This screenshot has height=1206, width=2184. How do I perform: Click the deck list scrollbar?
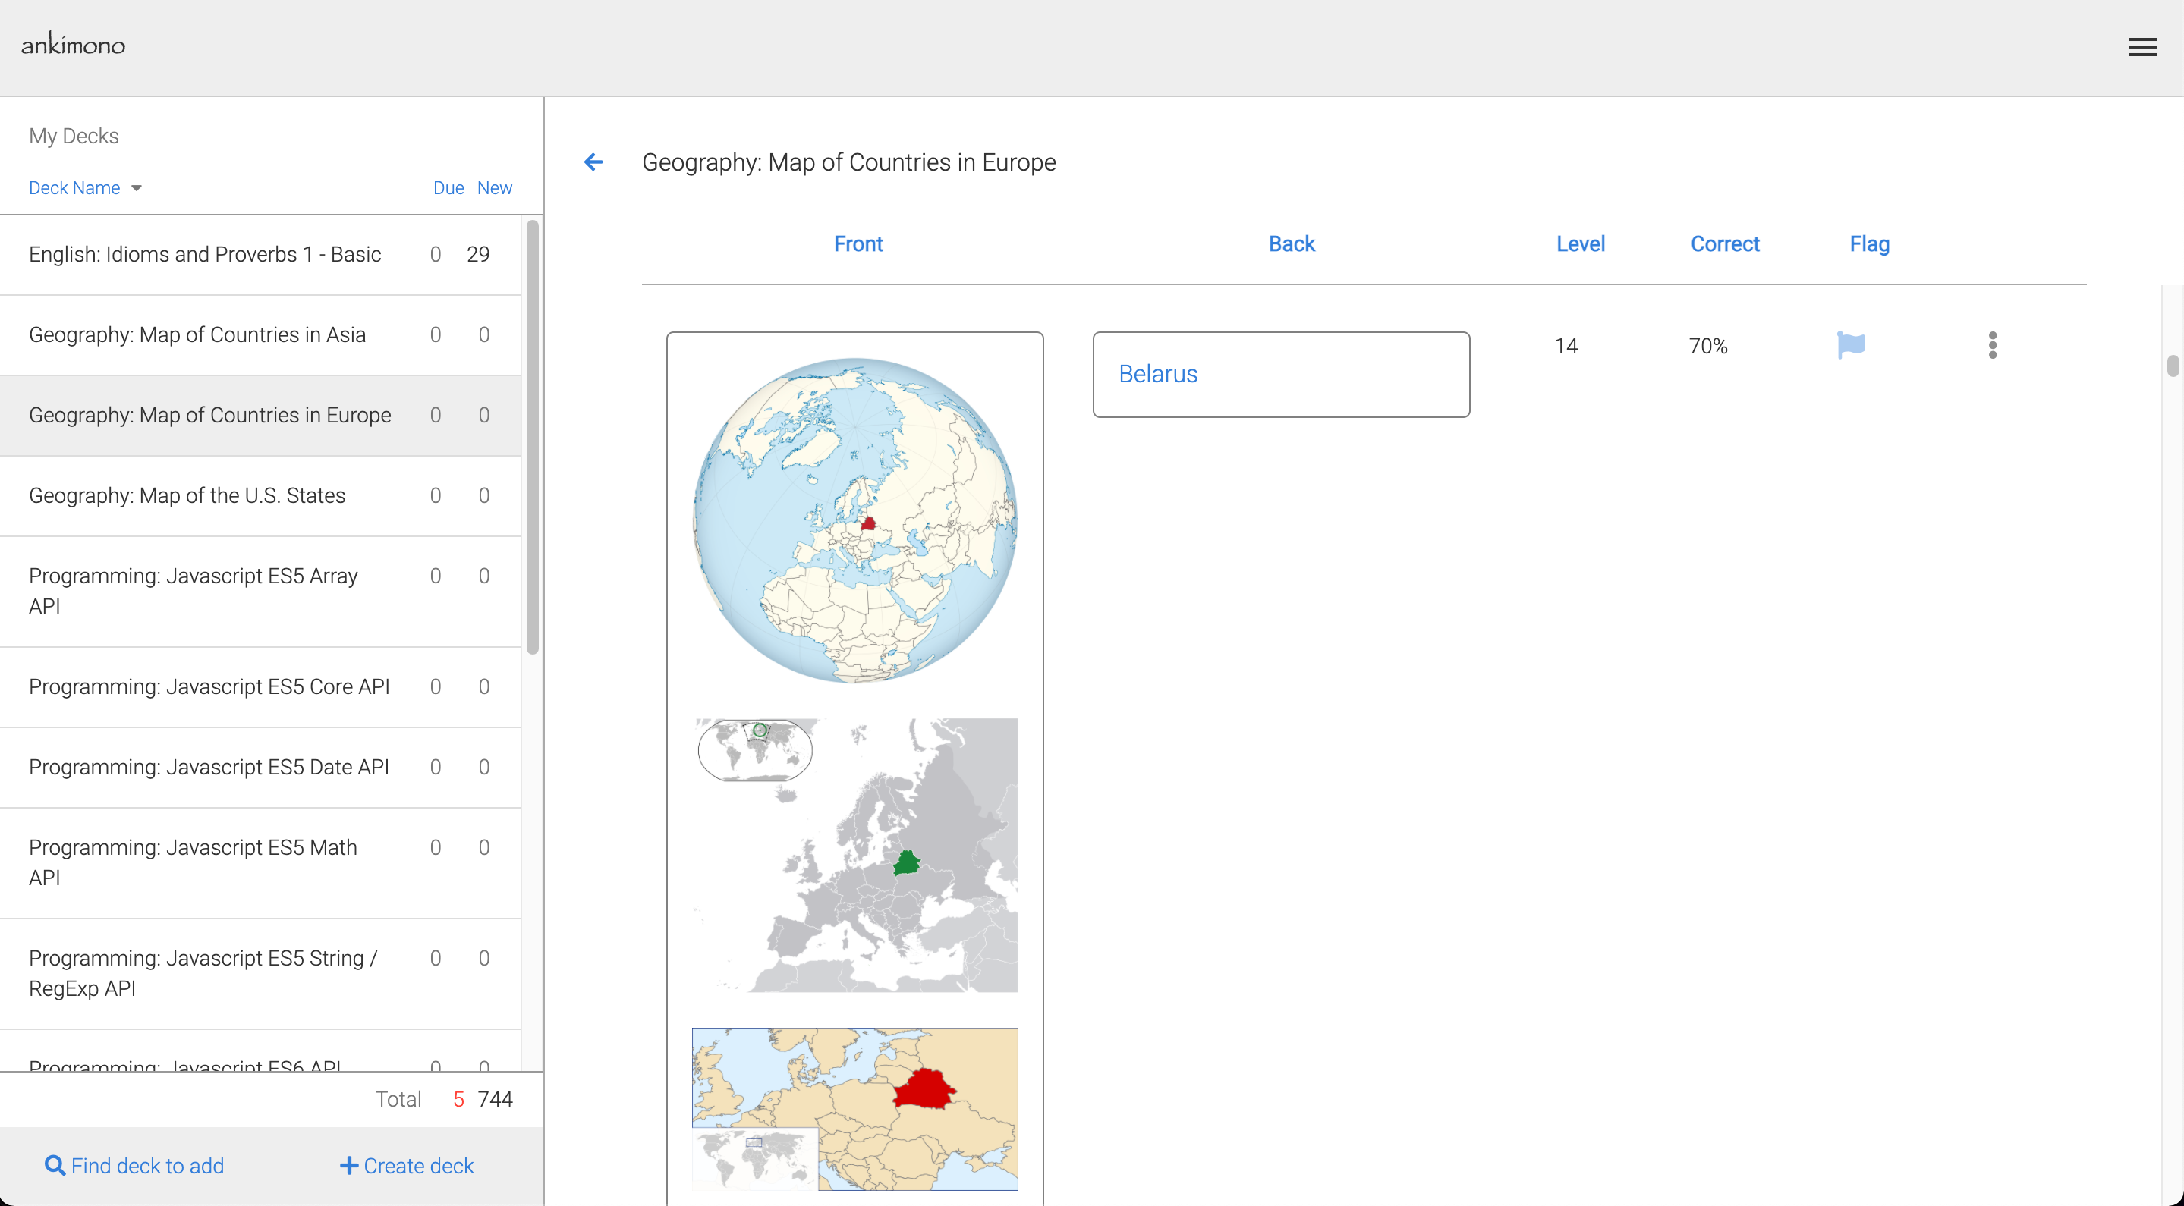coord(533,436)
